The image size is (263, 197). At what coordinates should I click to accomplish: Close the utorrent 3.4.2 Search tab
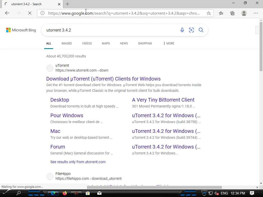pos(59,4)
